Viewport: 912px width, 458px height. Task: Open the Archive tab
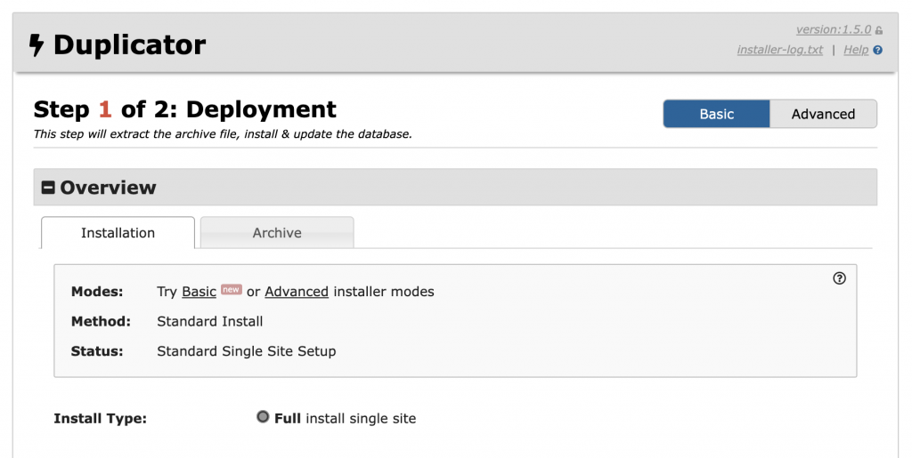click(277, 233)
